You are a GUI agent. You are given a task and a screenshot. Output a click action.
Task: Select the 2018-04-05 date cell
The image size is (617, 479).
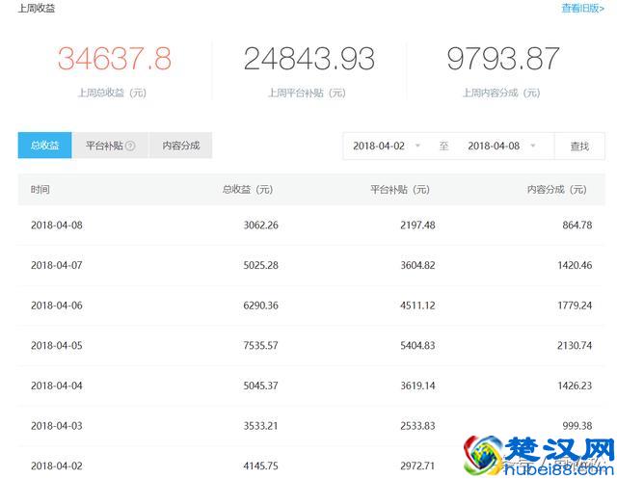tap(57, 345)
